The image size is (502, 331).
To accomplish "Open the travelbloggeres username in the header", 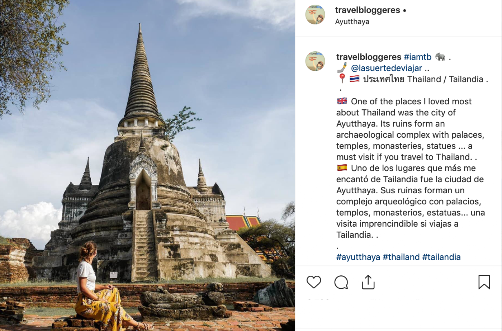I will tap(368, 10).
